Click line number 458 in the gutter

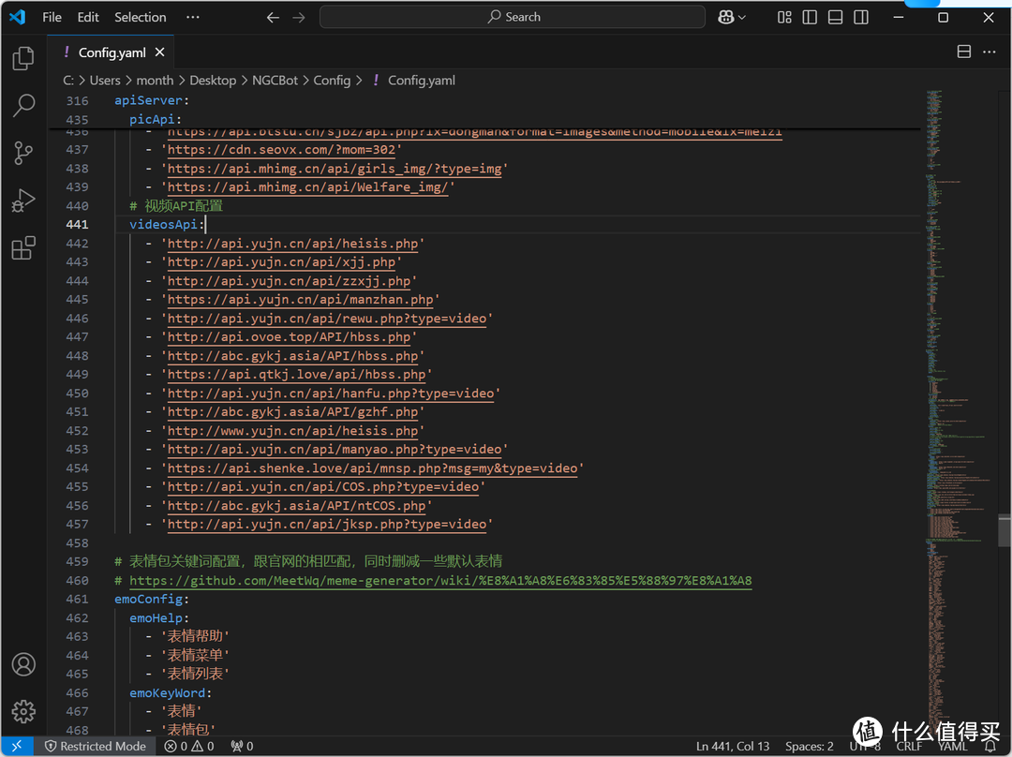coord(77,542)
